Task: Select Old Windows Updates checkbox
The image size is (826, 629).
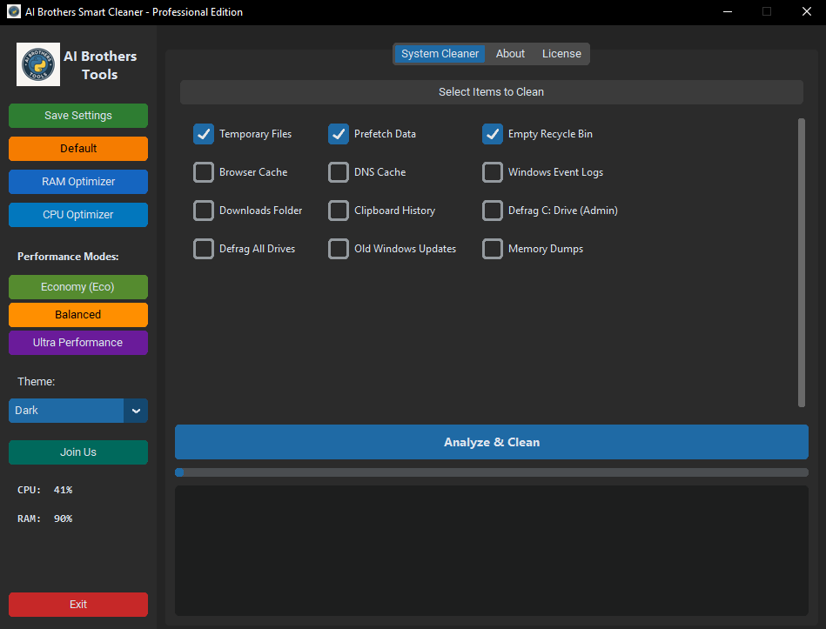Action: pyautogui.click(x=339, y=249)
